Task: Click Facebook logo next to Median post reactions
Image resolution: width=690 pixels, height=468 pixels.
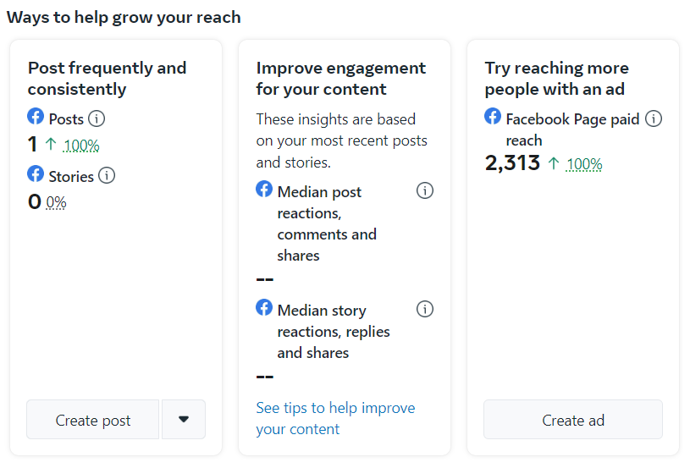Action: 264,190
